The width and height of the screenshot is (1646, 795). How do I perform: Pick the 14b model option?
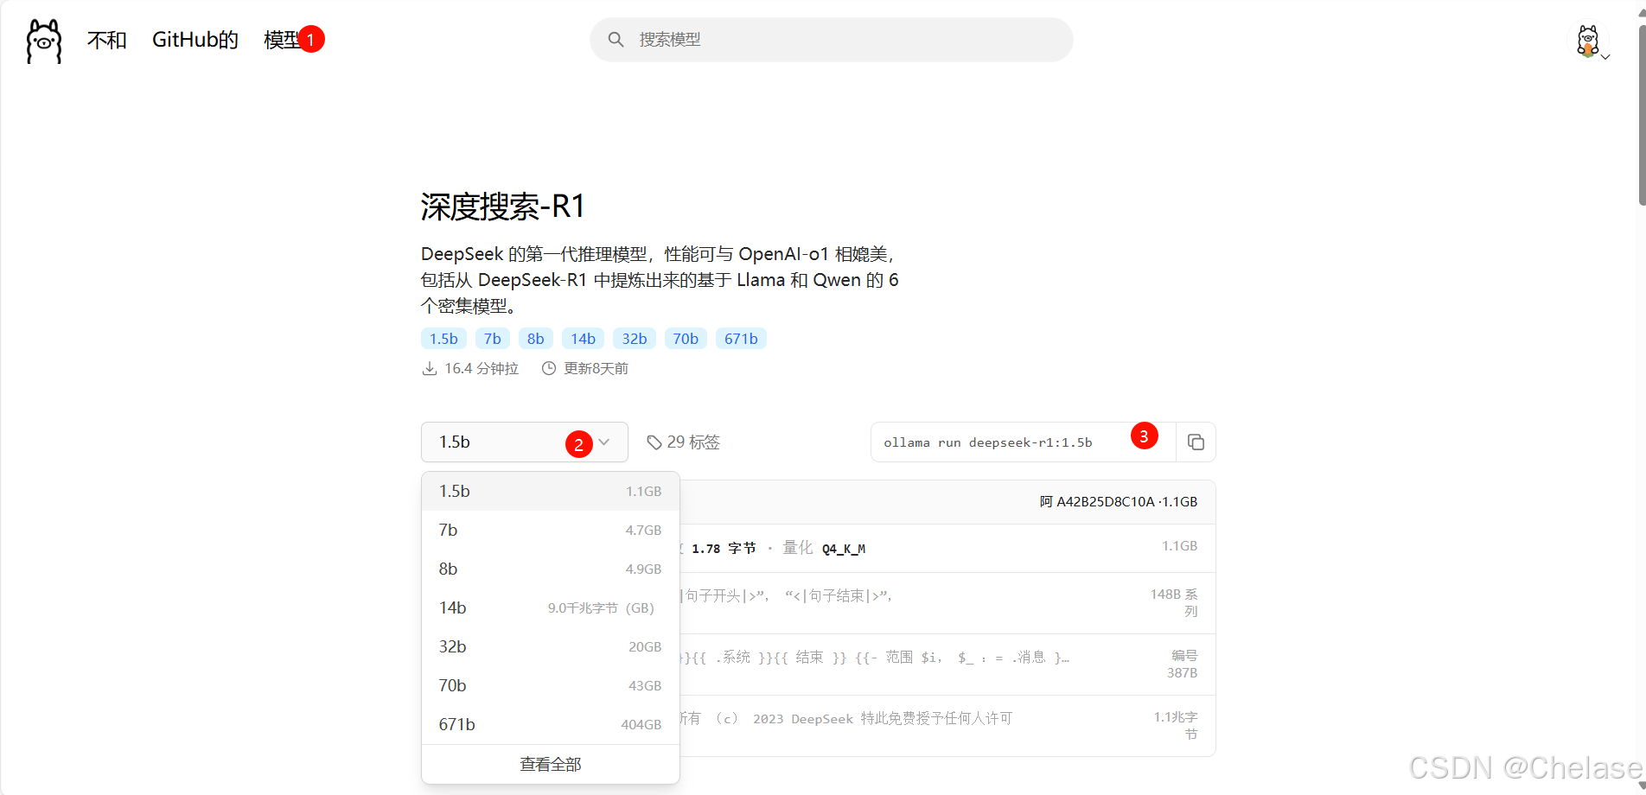coord(551,607)
